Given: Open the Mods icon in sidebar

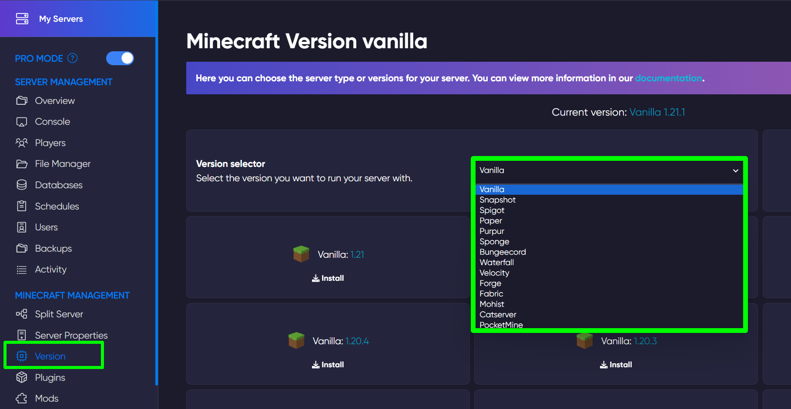Looking at the screenshot, I should 22,398.
